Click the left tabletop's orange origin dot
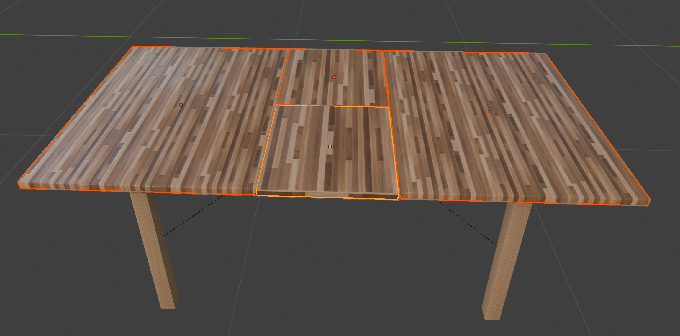 [x=181, y=105]
